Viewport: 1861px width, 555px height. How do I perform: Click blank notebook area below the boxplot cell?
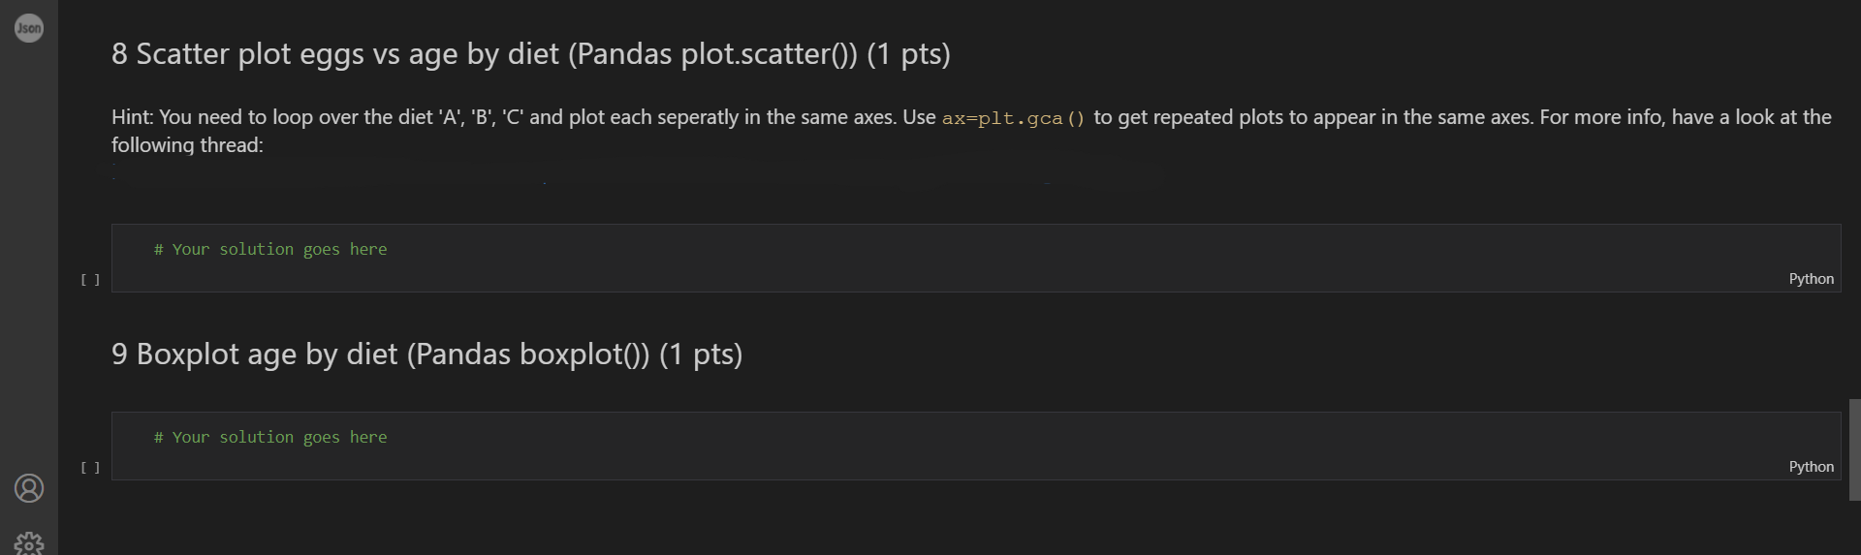tap(969, 518)
